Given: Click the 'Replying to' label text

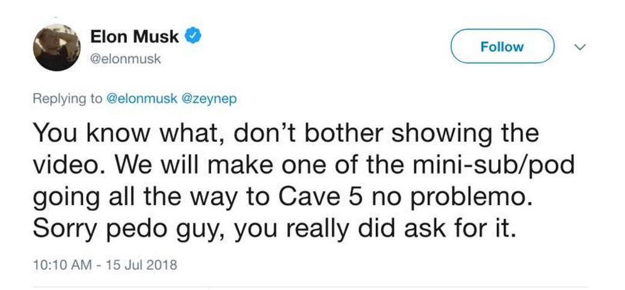Looking at the screenshot, I should (67, 99).
